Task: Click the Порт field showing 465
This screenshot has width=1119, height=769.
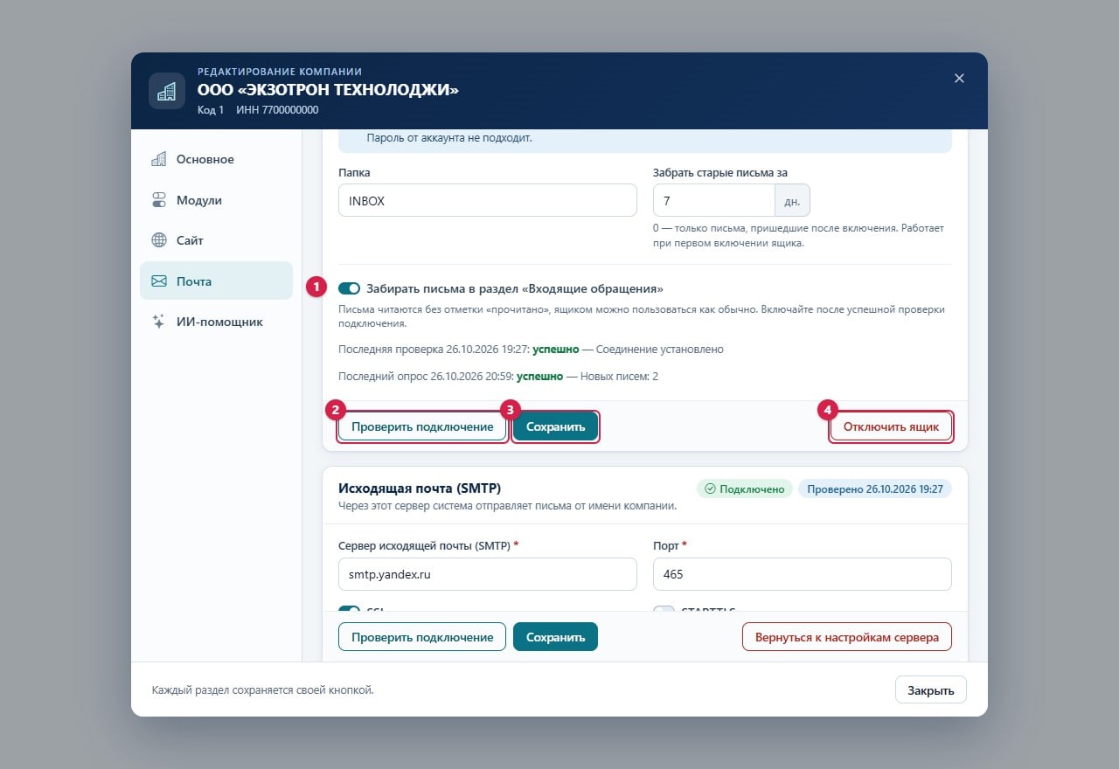Action: (x=803, y=574)
